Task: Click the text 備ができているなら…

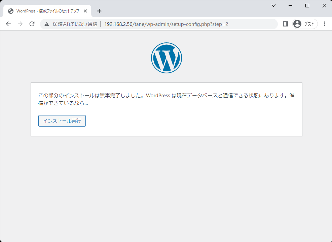Action: pos(63,103)
